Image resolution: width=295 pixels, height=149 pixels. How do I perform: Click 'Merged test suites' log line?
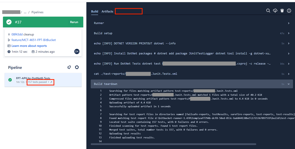coord(163,130)
